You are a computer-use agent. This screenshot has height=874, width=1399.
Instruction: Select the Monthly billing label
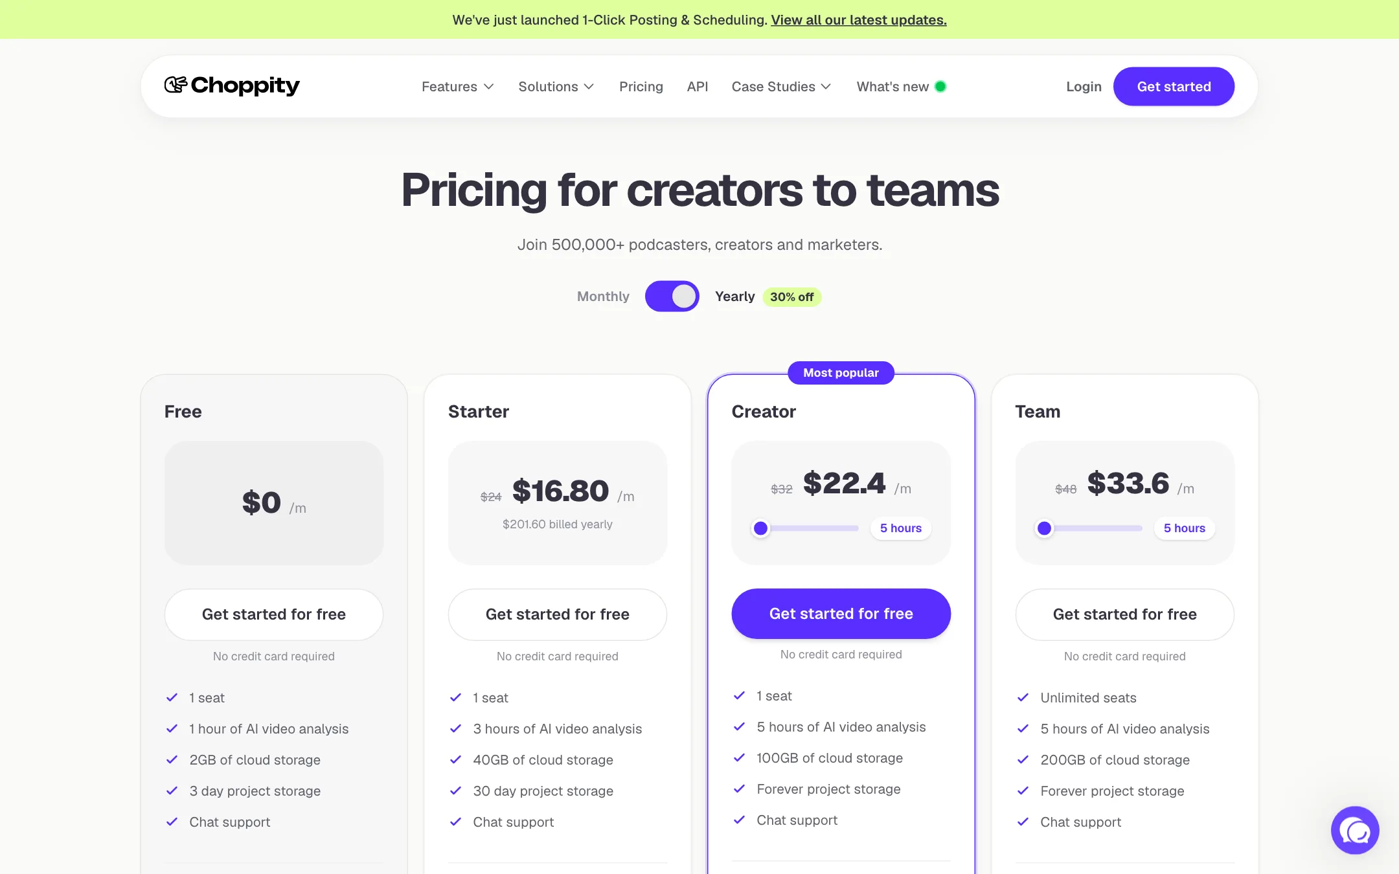(603, 297)
